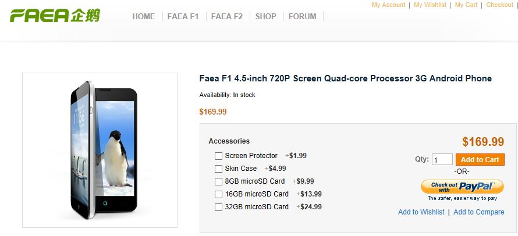This screenshot has width=518, height=236.
Task: Check the Screen Protector accessory box
Action: [219, 156]
